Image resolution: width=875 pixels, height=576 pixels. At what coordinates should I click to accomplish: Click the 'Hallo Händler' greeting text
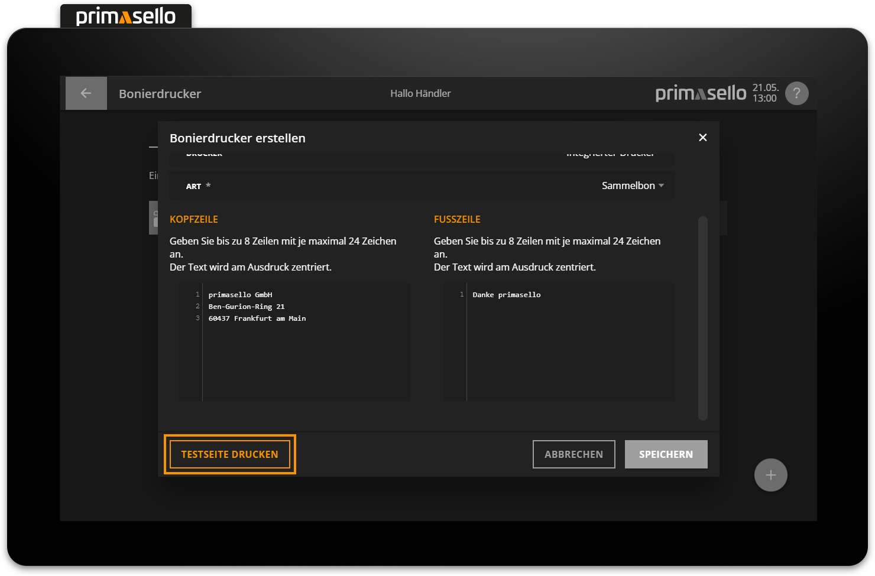click(420, 93)
